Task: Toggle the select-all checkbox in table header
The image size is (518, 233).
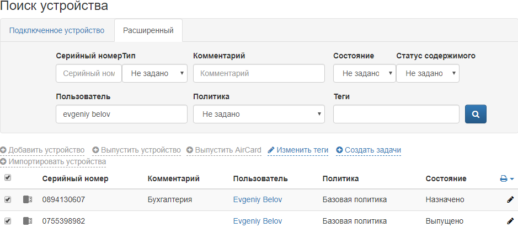Action: [x=8, y=178]
